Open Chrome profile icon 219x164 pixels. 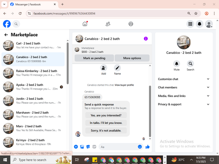click(x=207, y=14)
